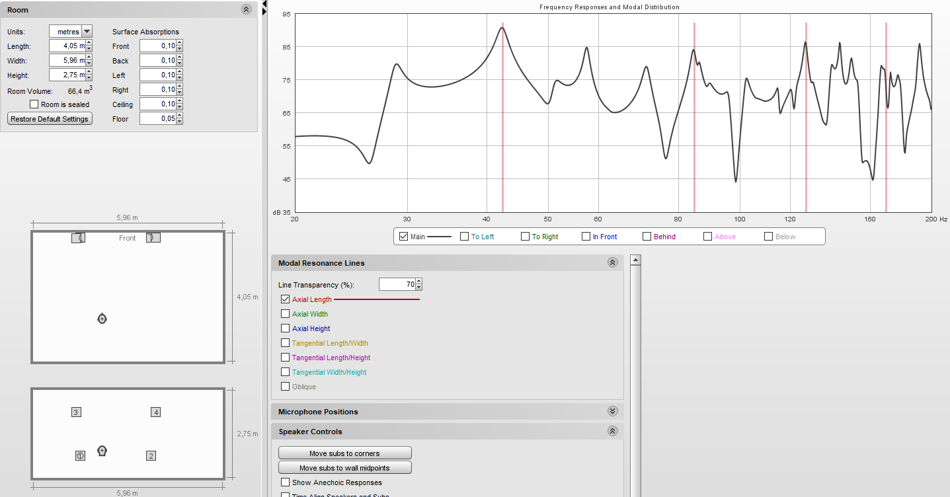Click the listener head icon in elevation view
Image resolution: width=950 pixels, height=497 pixels.
coord(102,451)
